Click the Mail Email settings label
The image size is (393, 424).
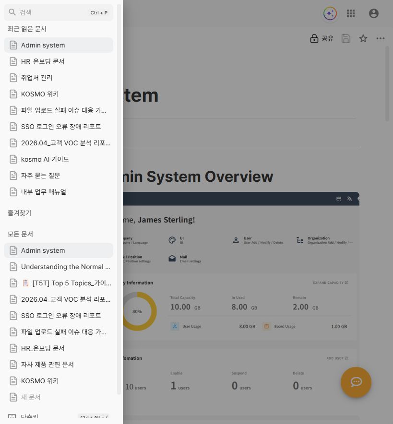click(x=191, y=261)
